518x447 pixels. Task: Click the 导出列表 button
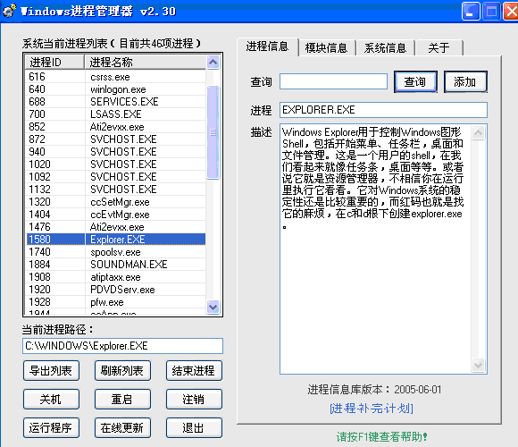tap(51, 371)
